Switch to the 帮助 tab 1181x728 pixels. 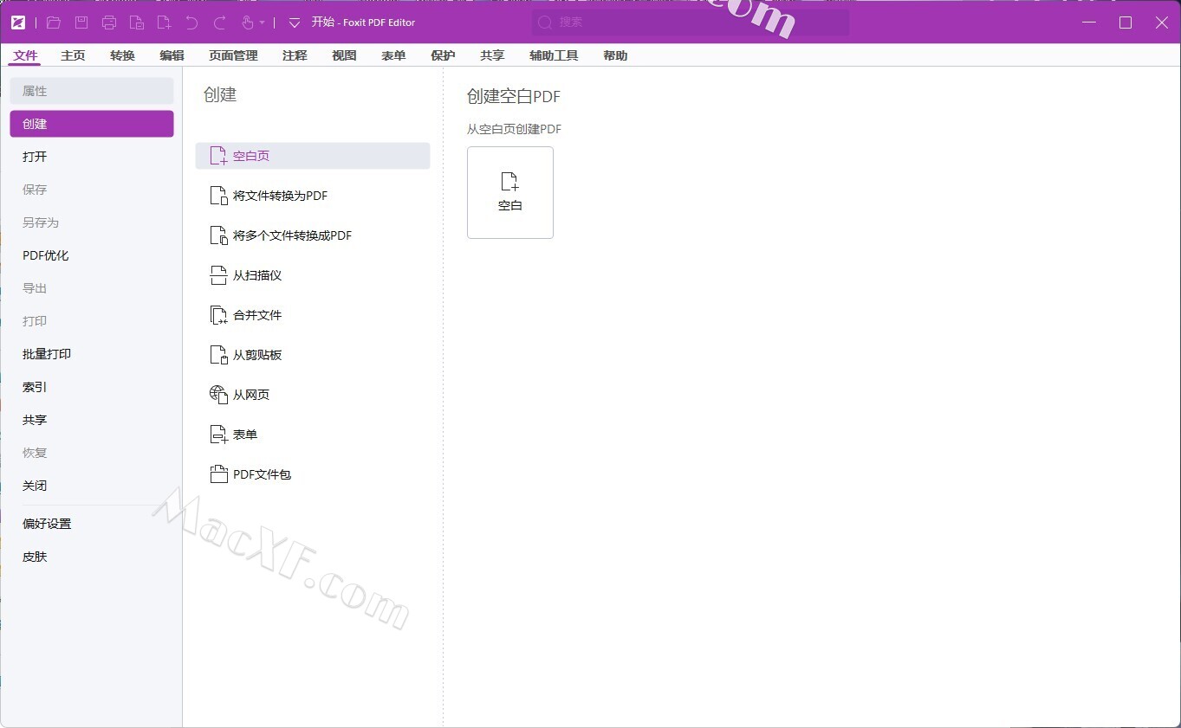[615, 55]
